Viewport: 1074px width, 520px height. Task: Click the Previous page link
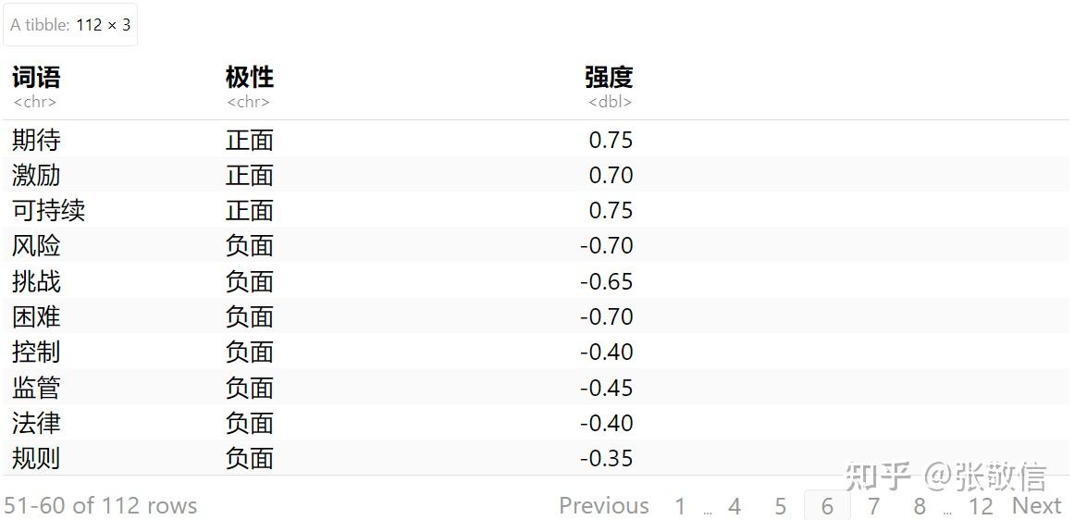pos(603,506)
